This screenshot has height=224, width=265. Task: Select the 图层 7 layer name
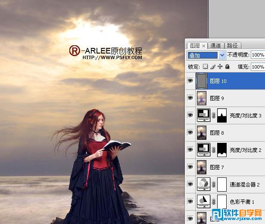pos(217,167)
